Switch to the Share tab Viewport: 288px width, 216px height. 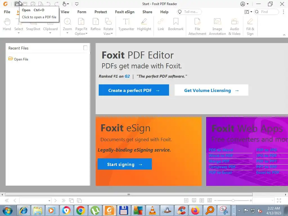pos(147,12)
